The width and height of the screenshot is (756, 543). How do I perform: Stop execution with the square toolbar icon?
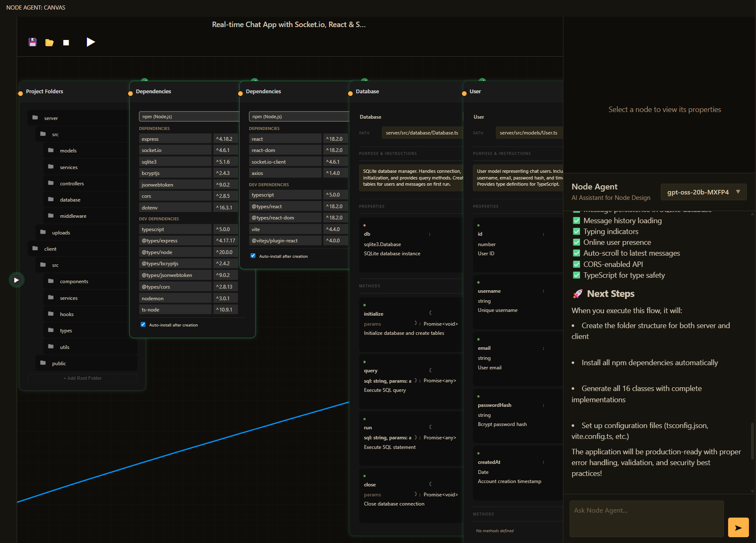pos(66,42)
